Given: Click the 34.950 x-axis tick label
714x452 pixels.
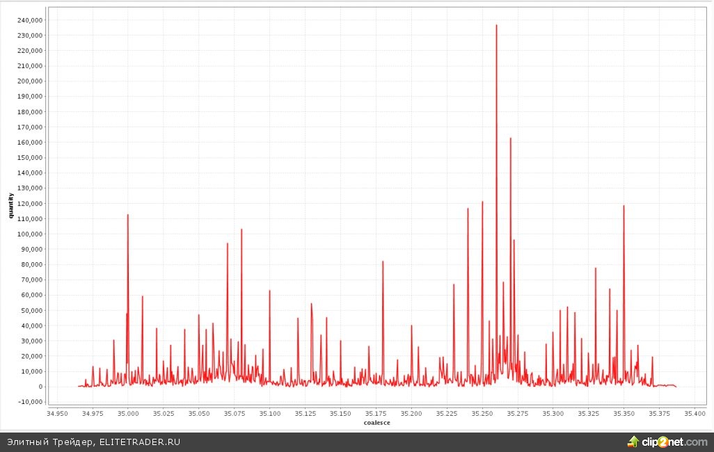Looking at the screenshot, I should tap(57, 414).
